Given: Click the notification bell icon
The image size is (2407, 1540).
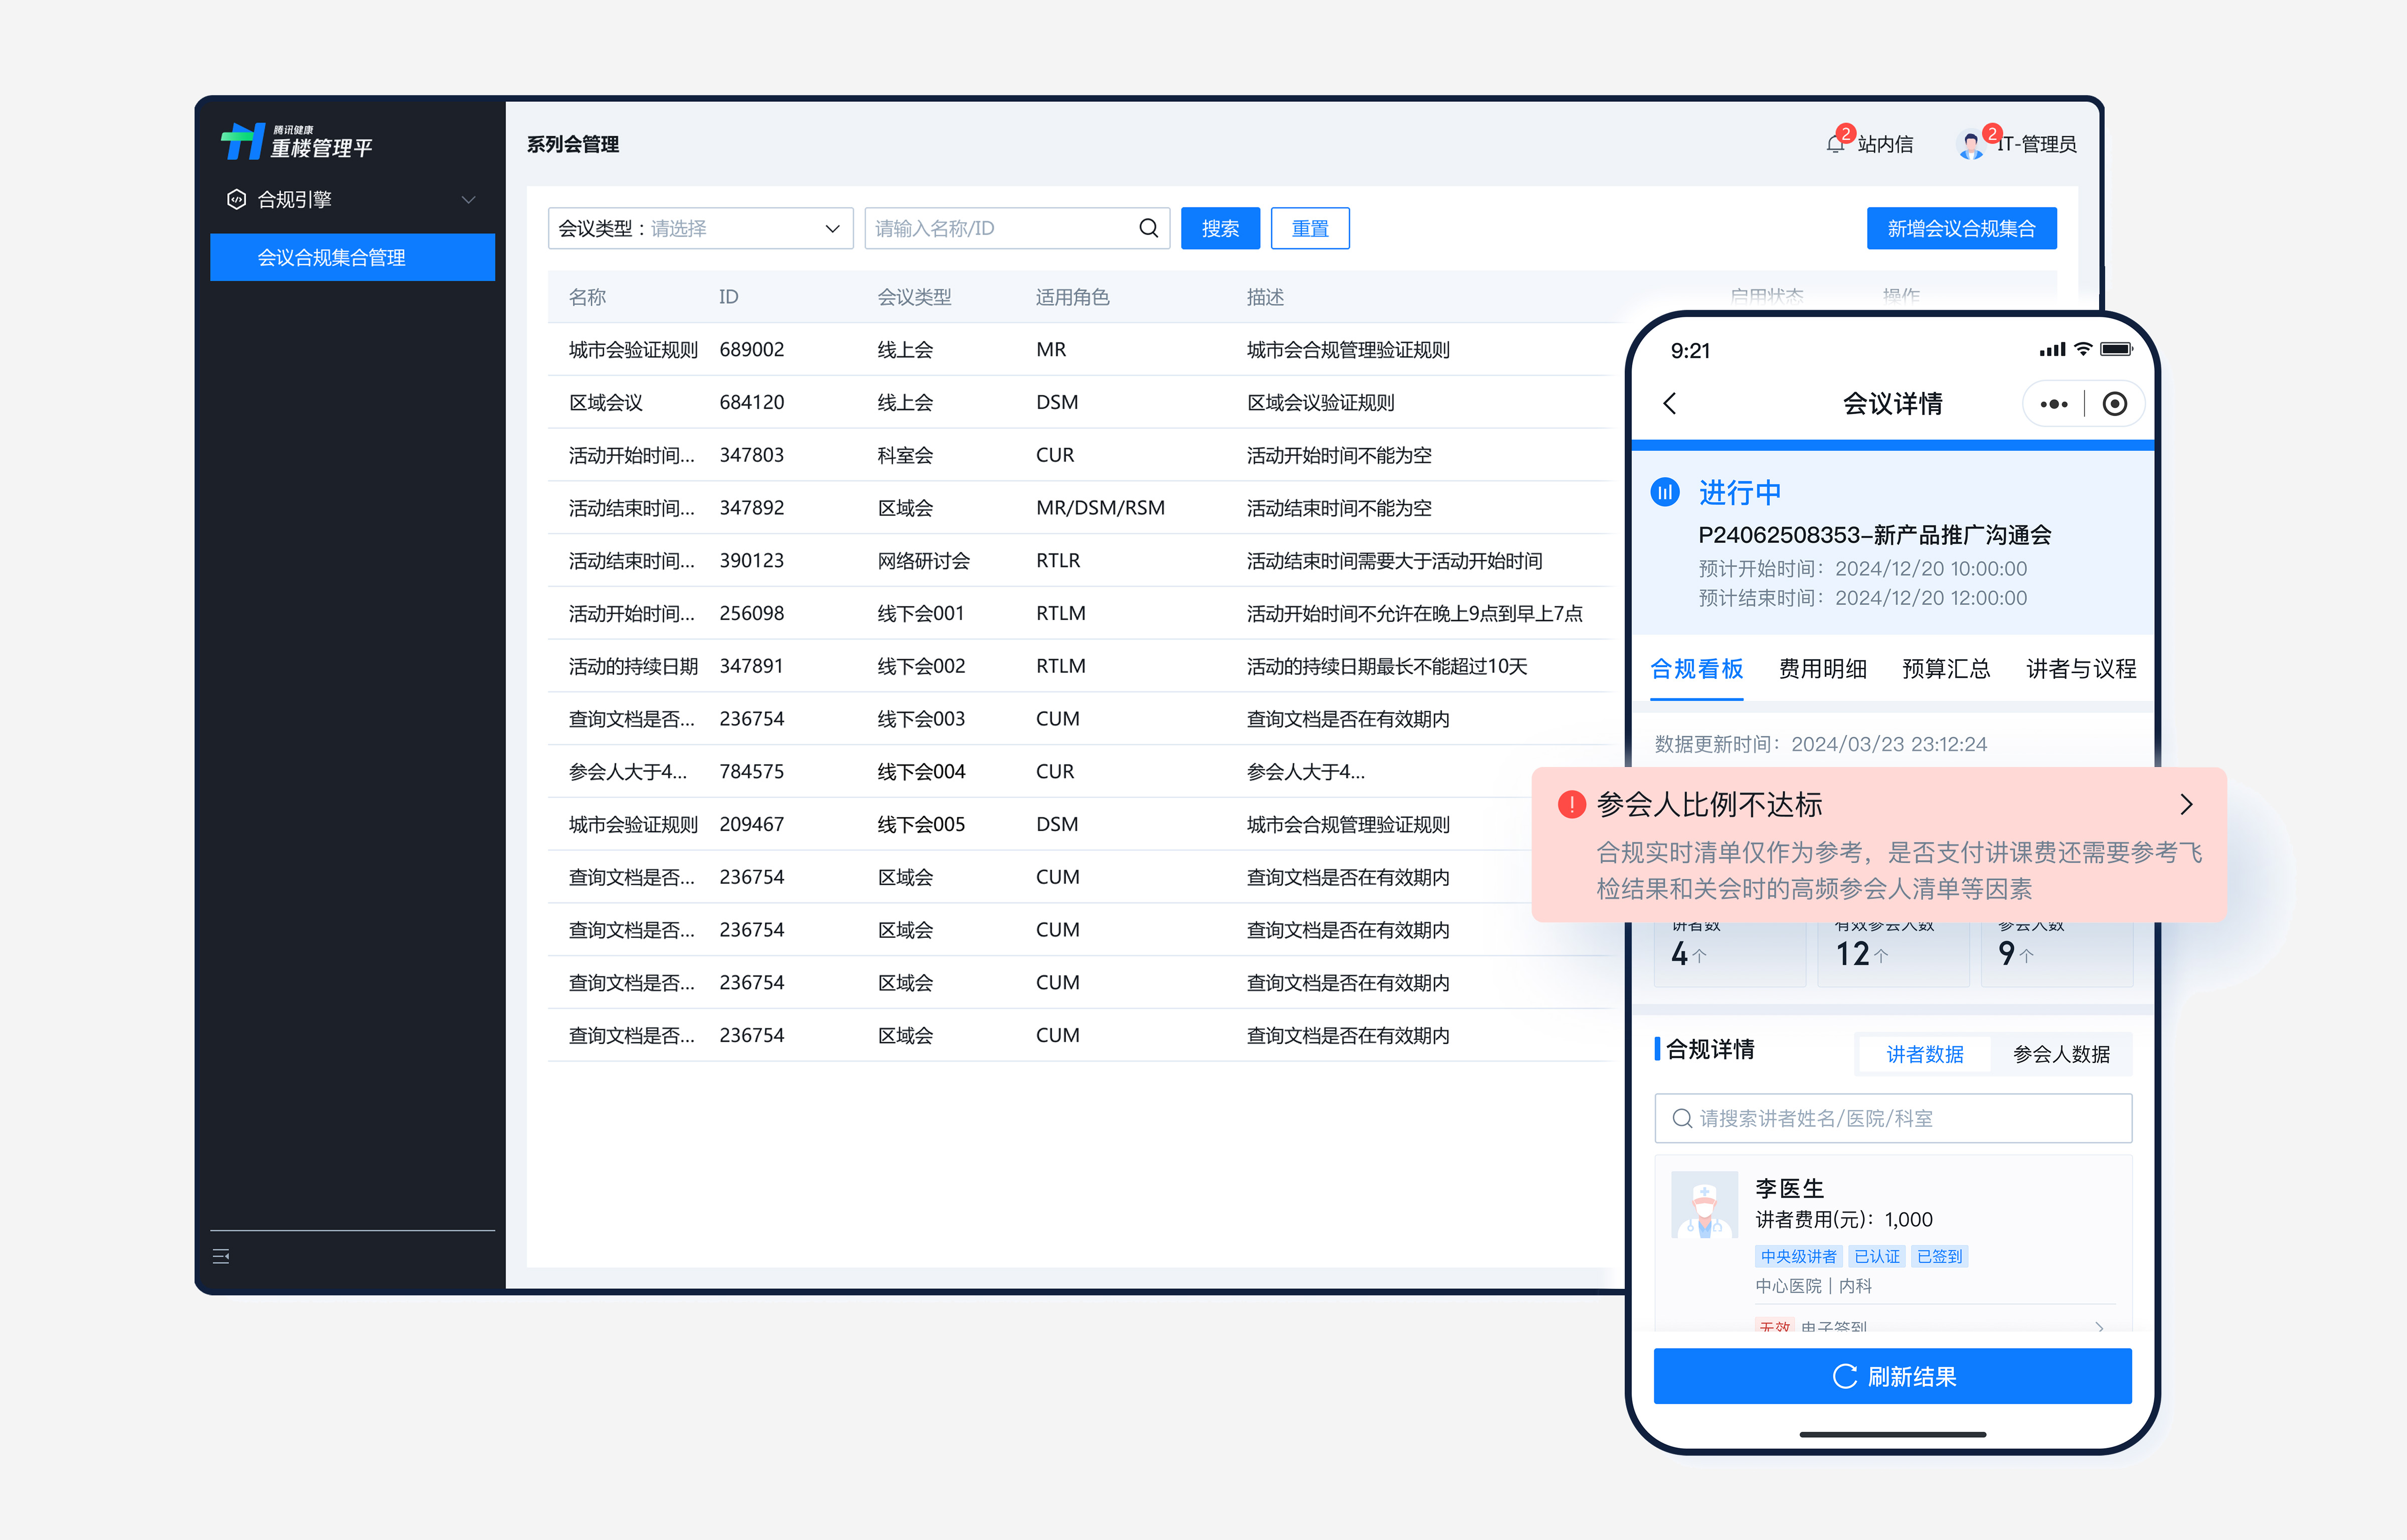Looking at the screenshot, I should 1834,145.
